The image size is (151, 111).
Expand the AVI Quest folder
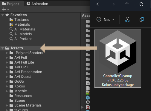click(x=7, y=77)
